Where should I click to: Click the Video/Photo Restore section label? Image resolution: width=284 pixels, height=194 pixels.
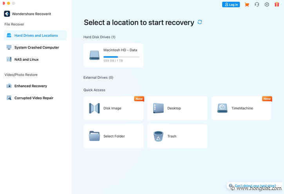[x=21, y=74]
